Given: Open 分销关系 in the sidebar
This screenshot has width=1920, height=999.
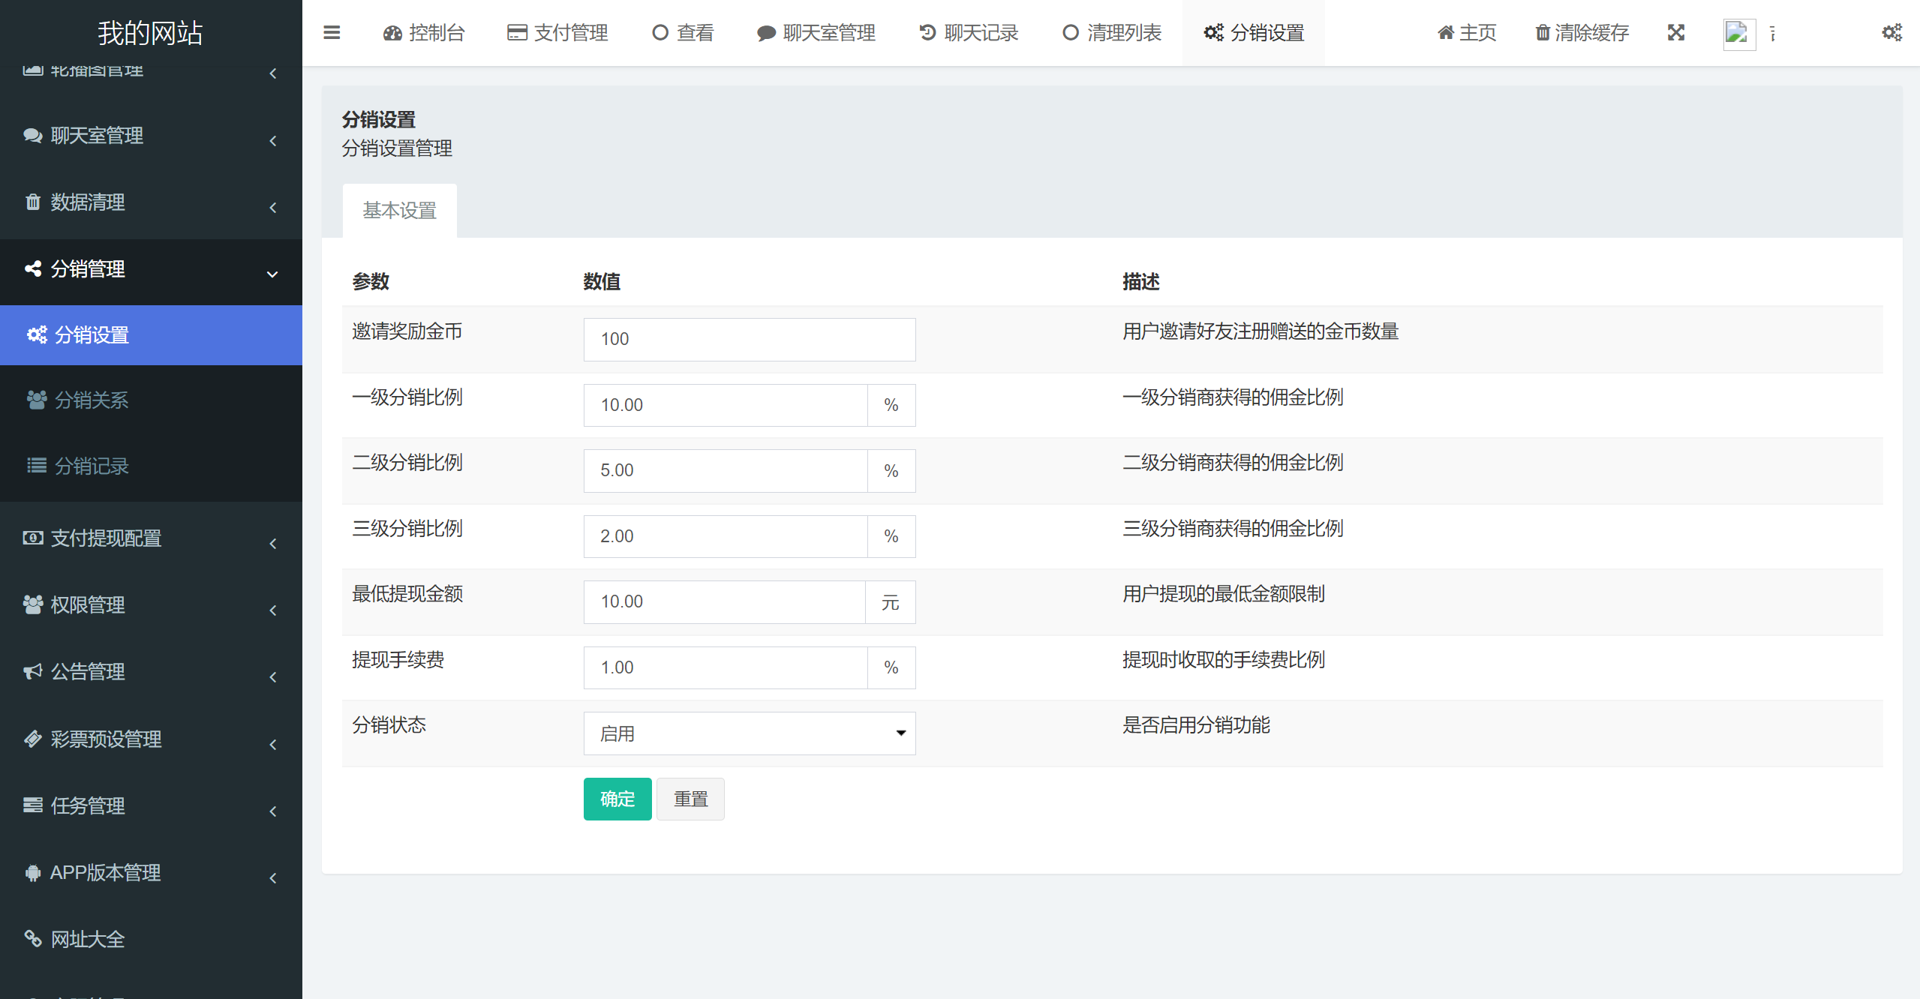Looking at the screenshot, I should [92, 400].
